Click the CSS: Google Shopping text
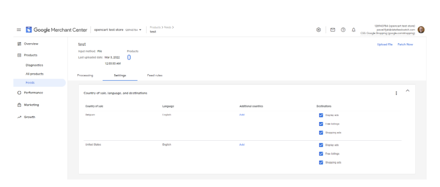Viewport: 440px width, 187px height. (x=388, y=34)
